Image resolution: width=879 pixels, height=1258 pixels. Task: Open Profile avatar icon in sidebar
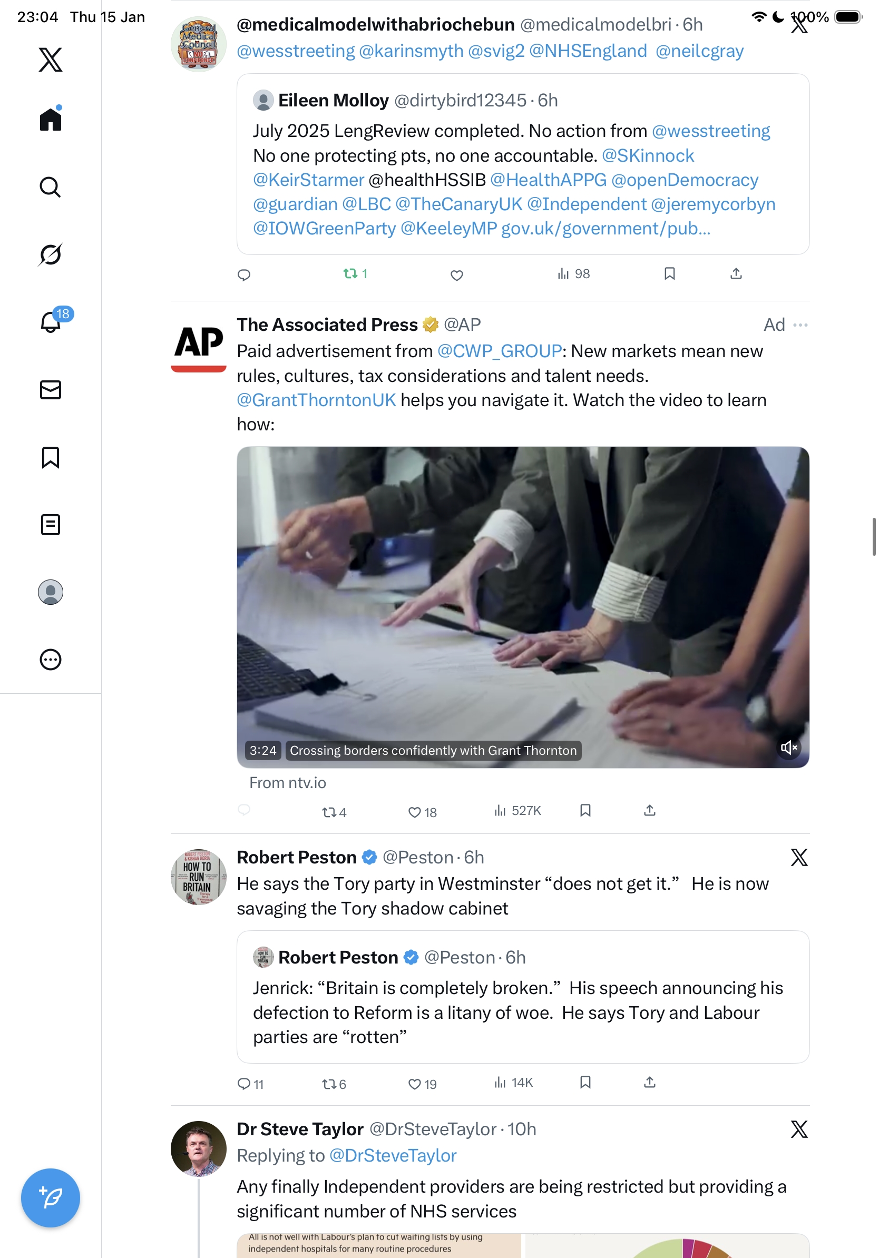click(51, 592)
